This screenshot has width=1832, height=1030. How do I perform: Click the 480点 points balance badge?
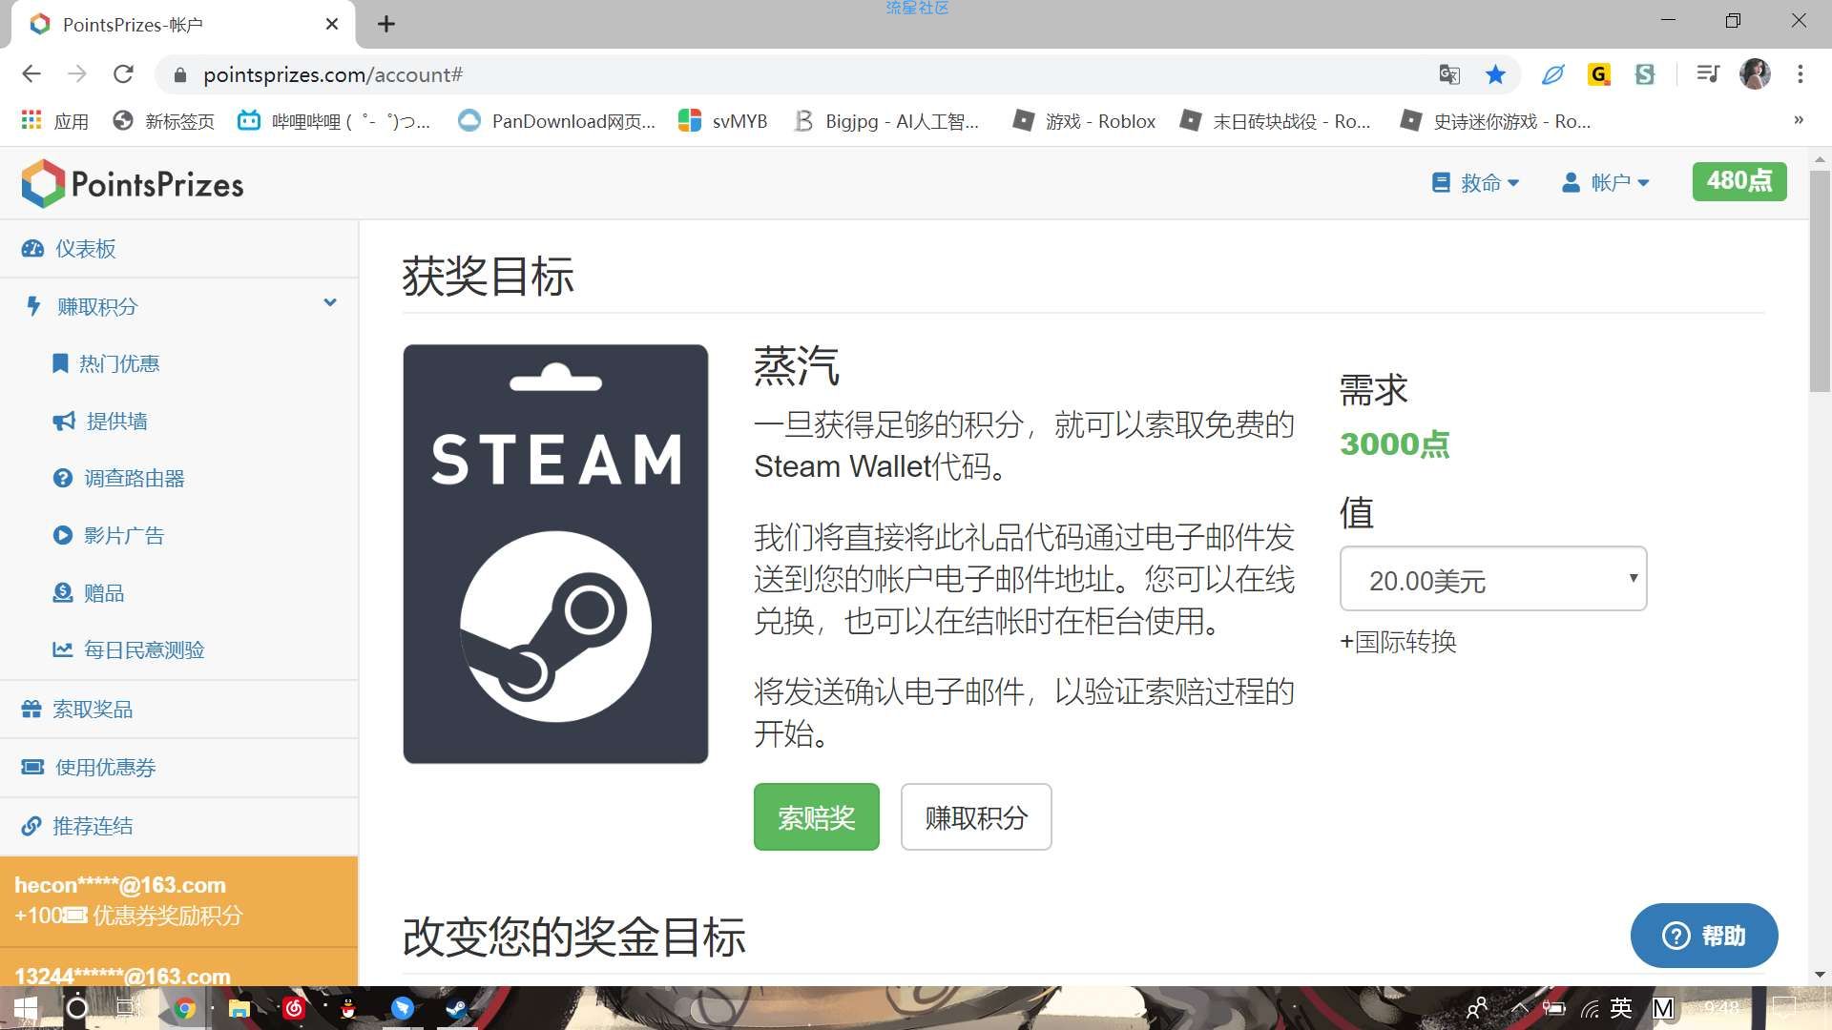[x=1739, y=181]
